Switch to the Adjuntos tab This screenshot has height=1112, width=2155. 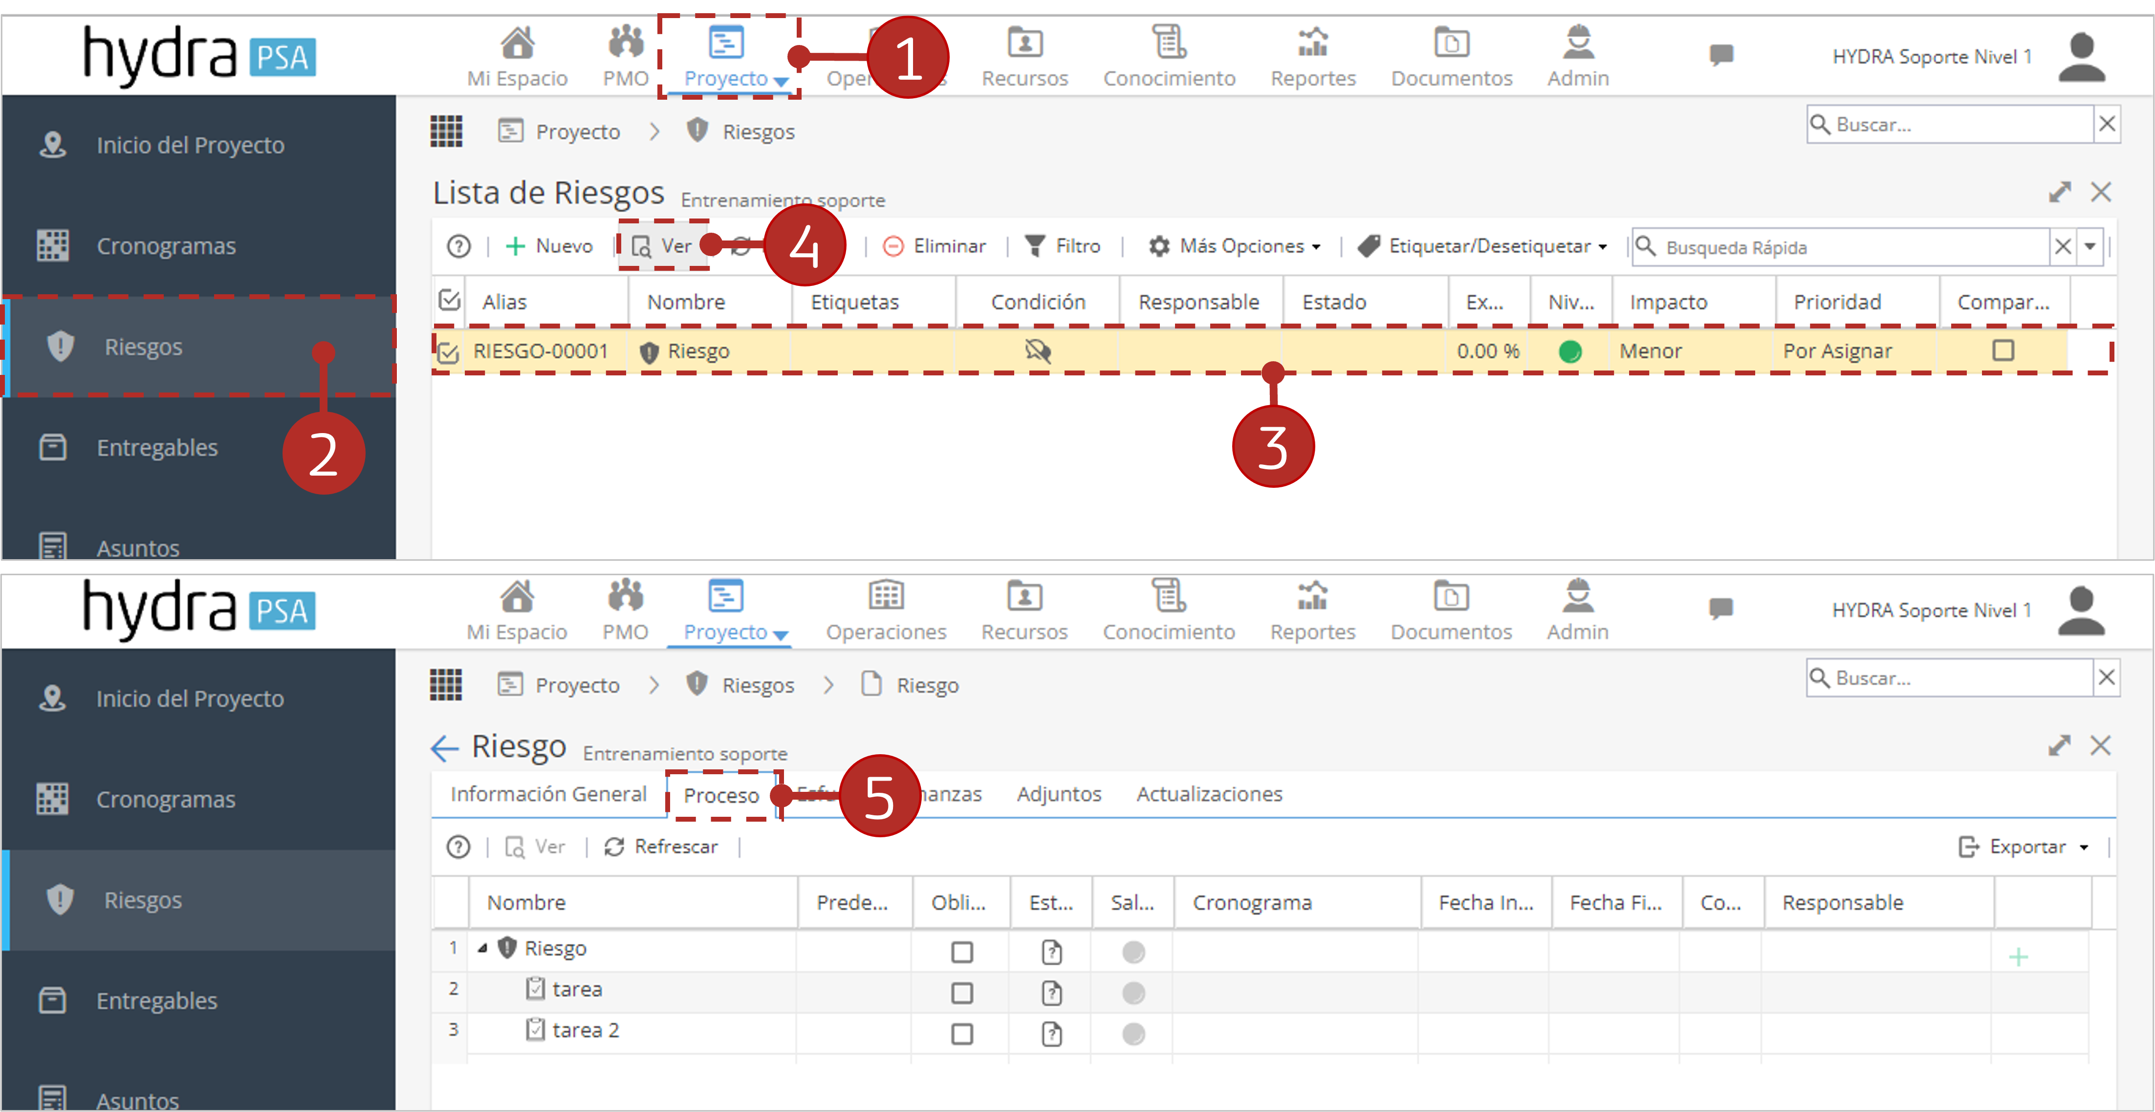(x=1058, y=793)
